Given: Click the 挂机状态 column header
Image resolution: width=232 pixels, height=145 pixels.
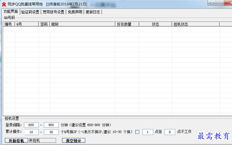Looking at the screenshot, I should 196,24.
